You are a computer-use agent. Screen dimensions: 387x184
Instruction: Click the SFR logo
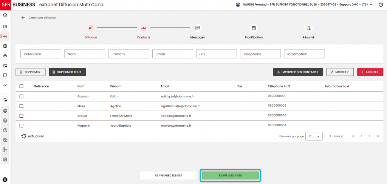click(5, 5)
